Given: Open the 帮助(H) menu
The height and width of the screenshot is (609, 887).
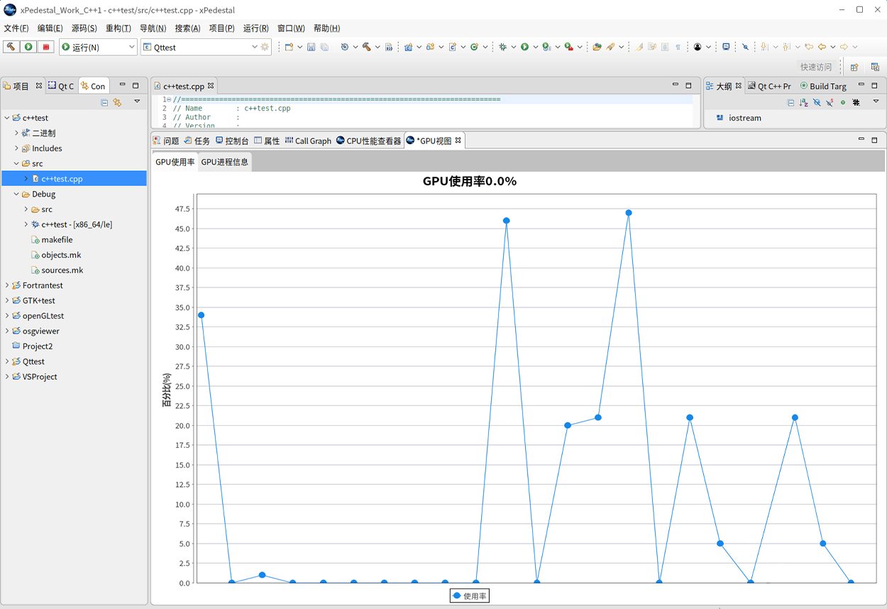Looking at the screenshot, I should pos(326,28).
